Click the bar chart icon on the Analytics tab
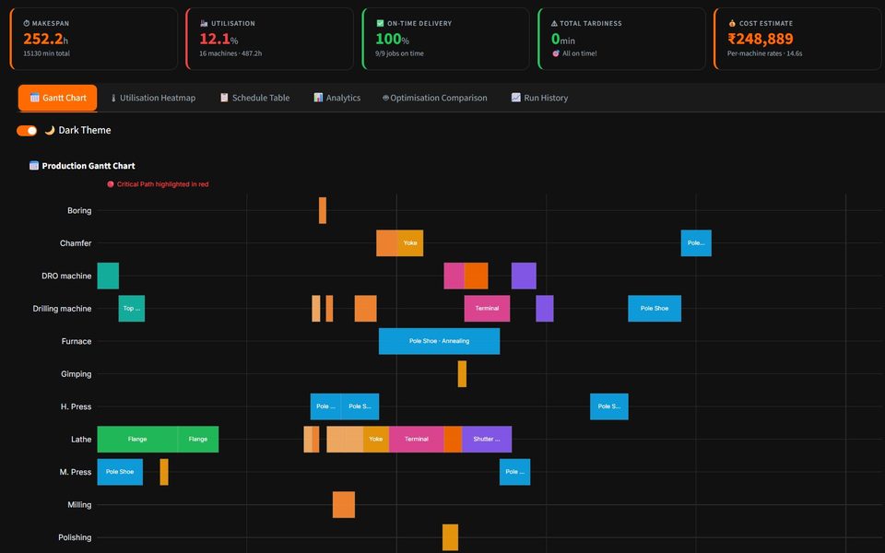The width and height of the screenshot is (885, 553). [318, 97]
